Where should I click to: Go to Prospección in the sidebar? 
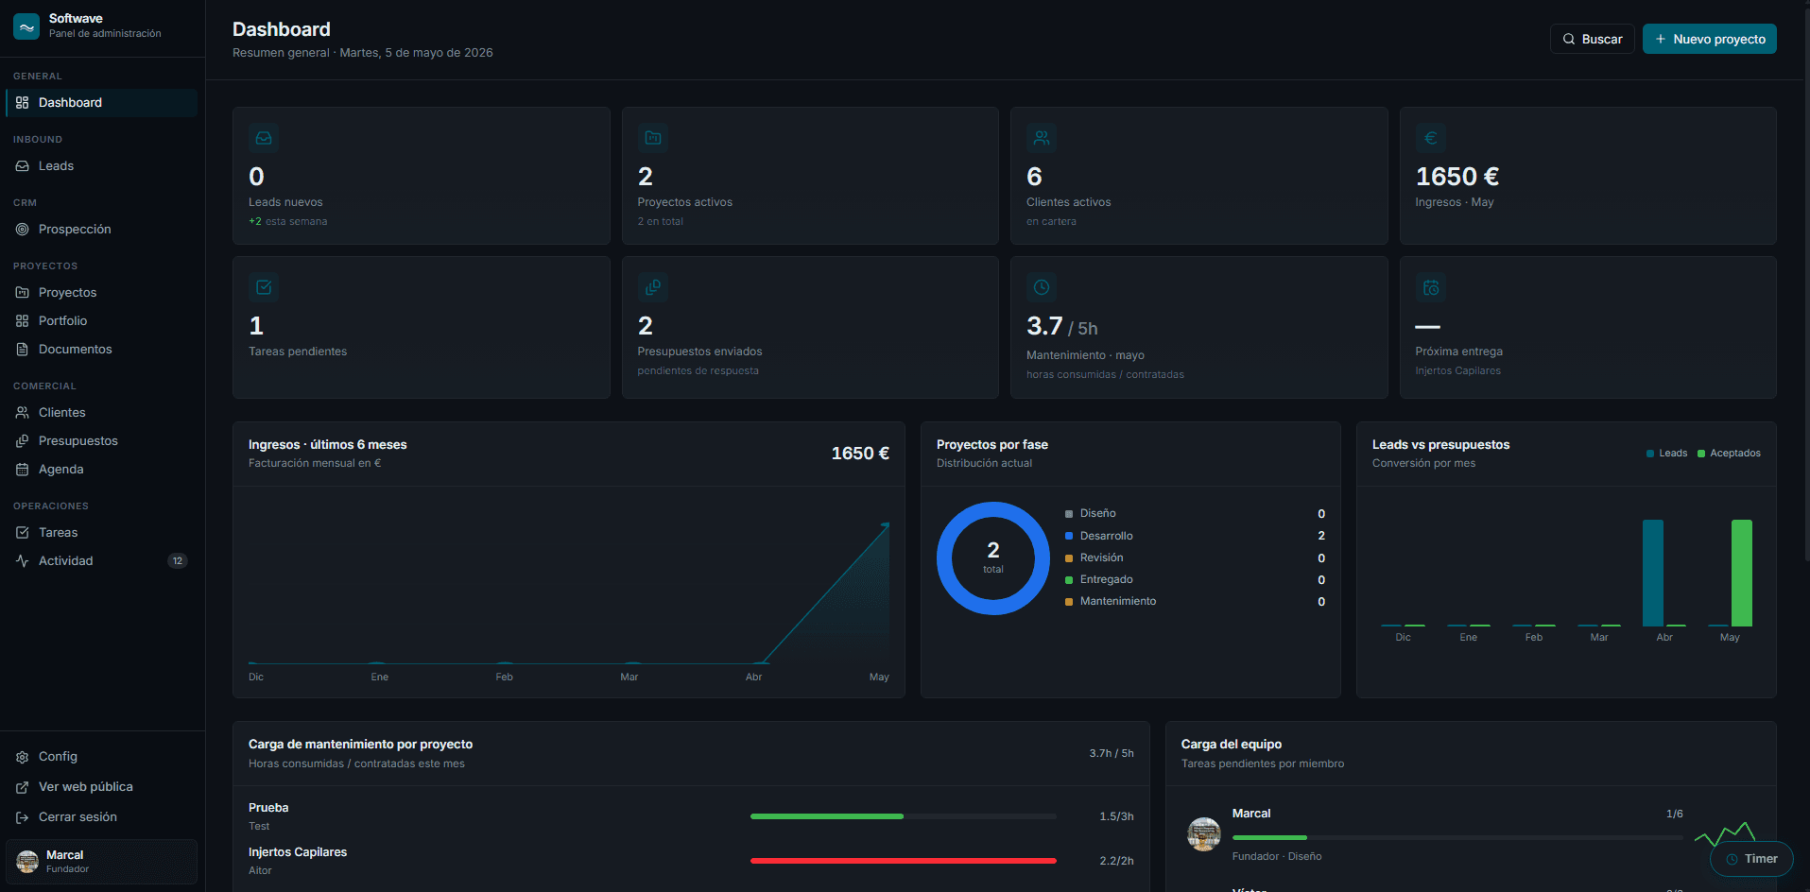pos(102,230)
